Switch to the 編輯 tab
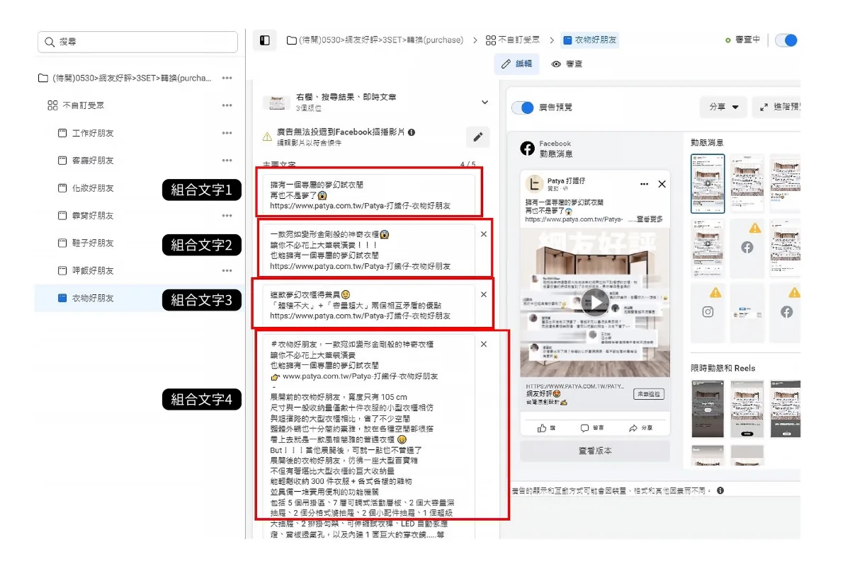This screenshot has height=566, width=850. click(x=516, y=64)
